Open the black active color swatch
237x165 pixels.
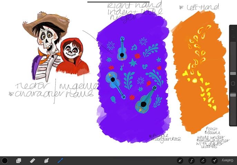pos(5,161)
